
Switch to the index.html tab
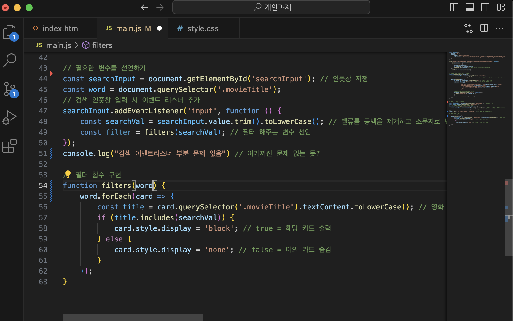60,28
